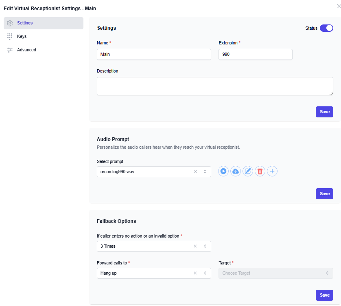
Task: Click the Settings gear icon in sidebar
Action: tap(10, 23)
